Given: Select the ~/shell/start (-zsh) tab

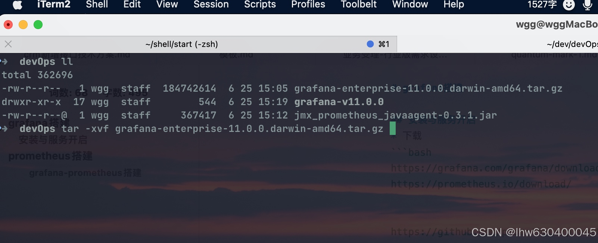Looking at the screenshot, I should click(x=198, y=44).
